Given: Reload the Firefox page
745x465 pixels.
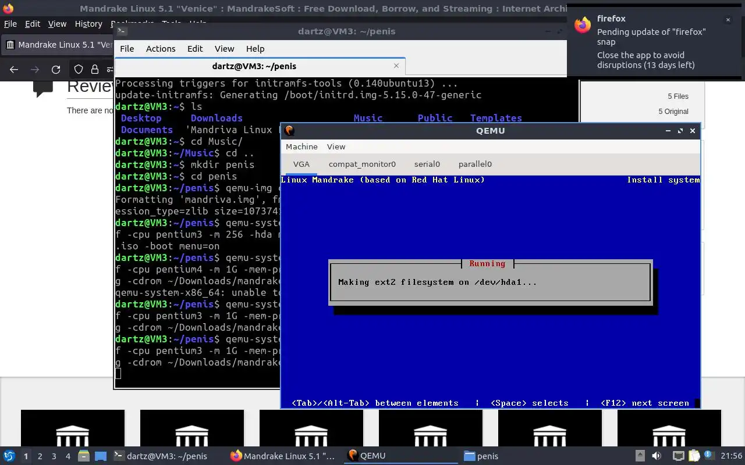Looking at the screenshot, I should tap(56, 70).
